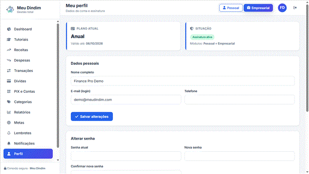Click sidebar scrollbar up arrow

[58, 21]
